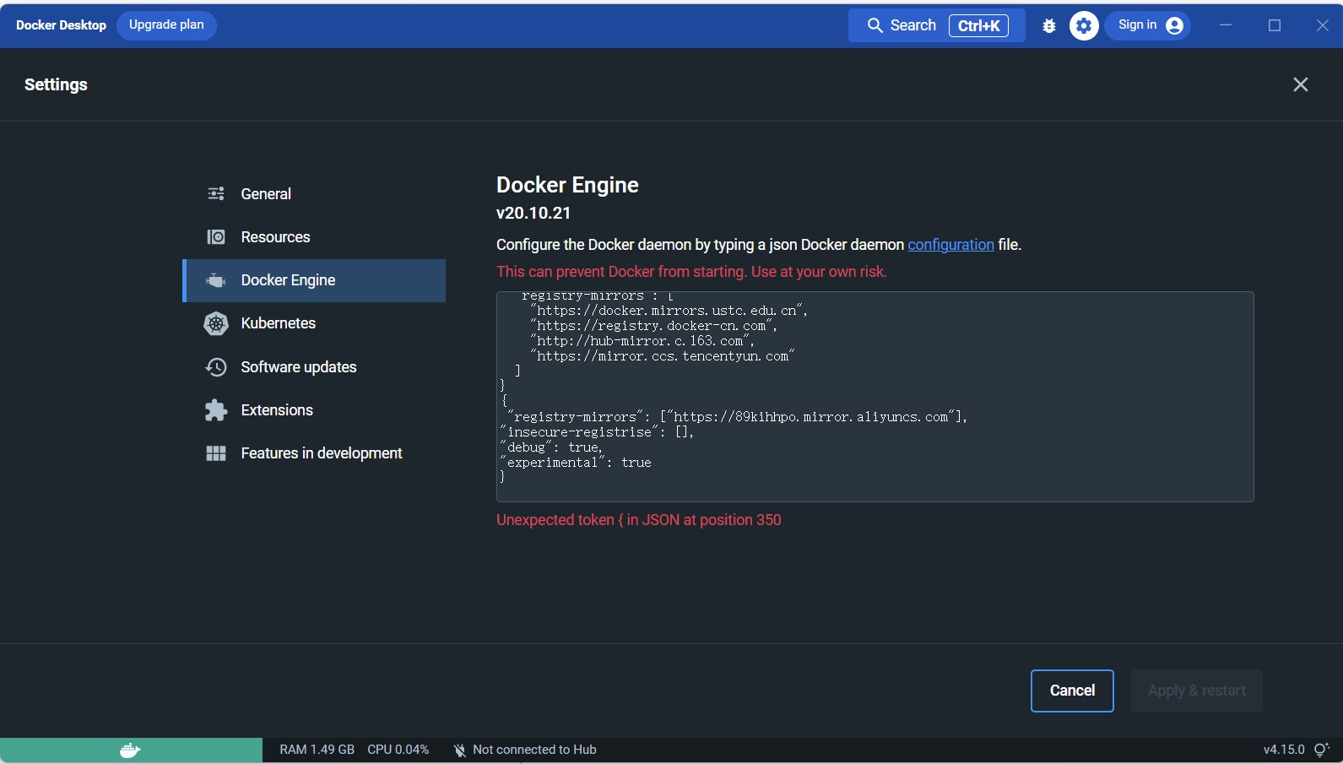Click the Extensions puzzle piece icon
The image size is (1343, 764).
pos(216,410)
